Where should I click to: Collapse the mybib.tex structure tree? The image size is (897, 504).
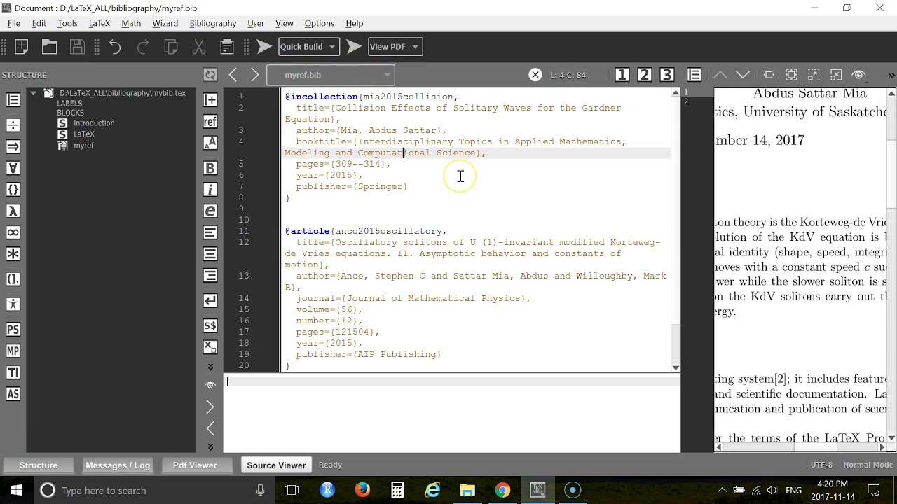[32, 93]
